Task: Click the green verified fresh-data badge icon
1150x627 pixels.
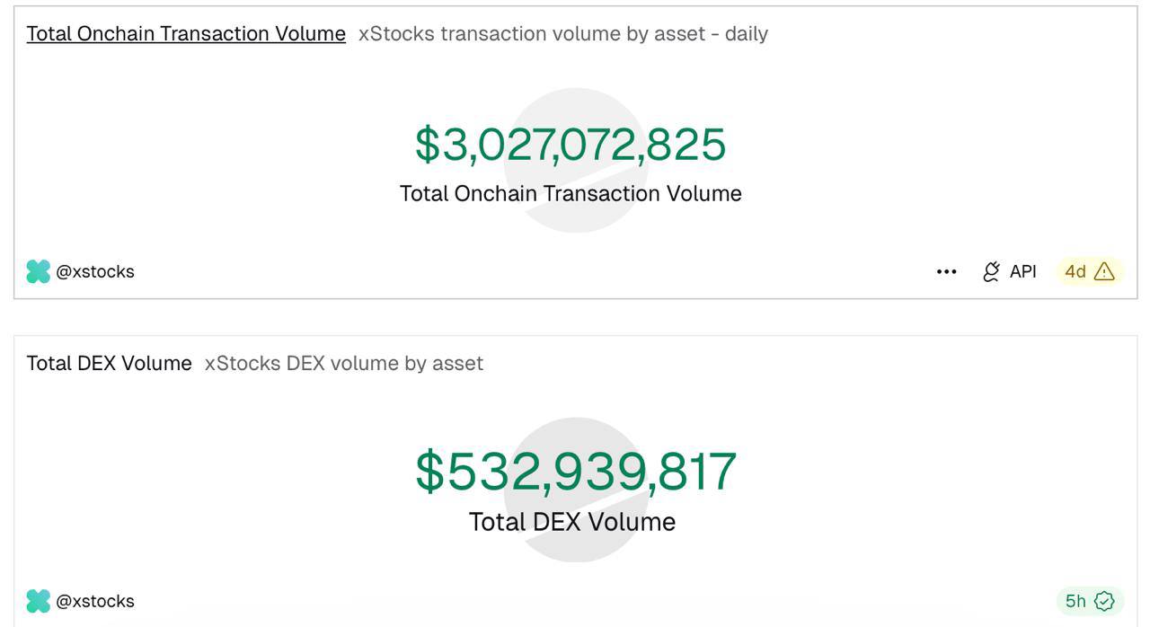Action: tap(1104, 601)
